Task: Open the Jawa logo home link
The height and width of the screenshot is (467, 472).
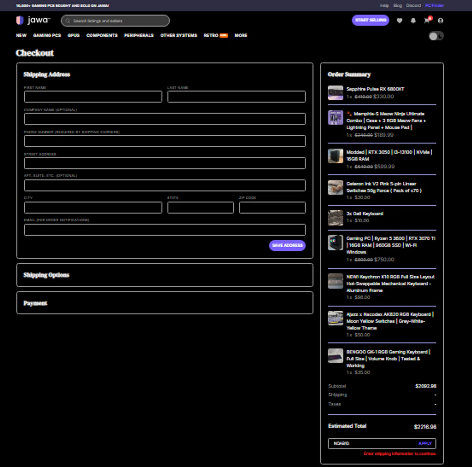Action: point(33,20)
